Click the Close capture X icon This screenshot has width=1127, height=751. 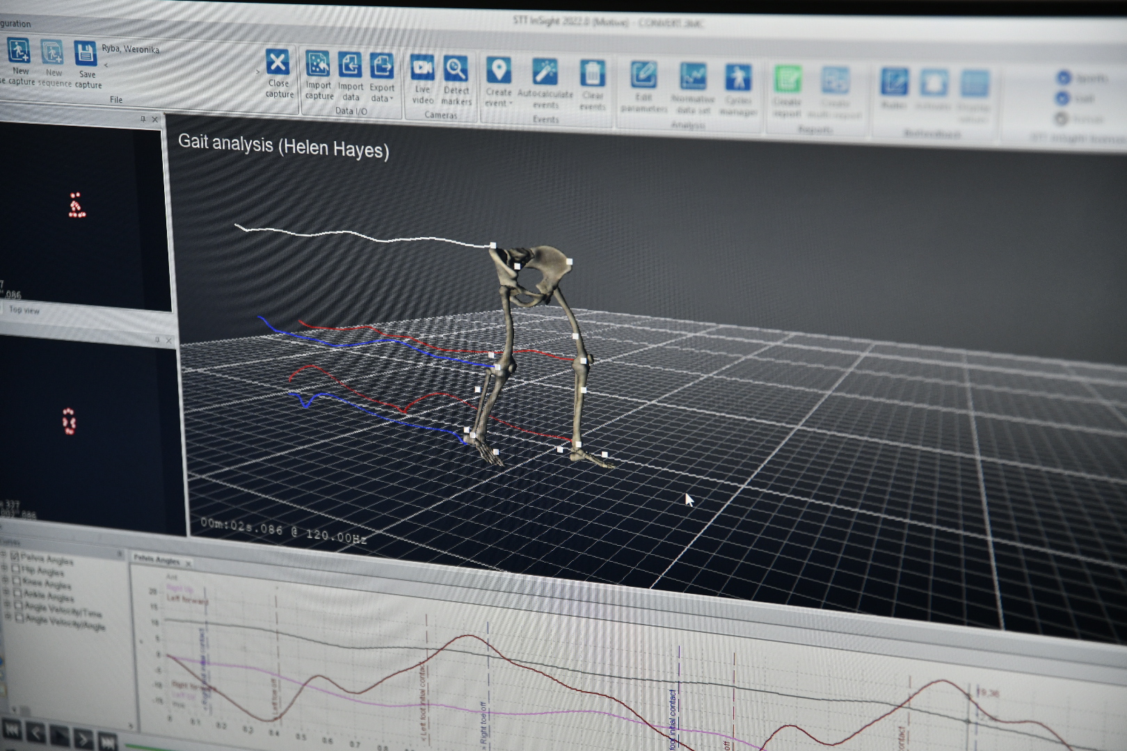(278, 62)
